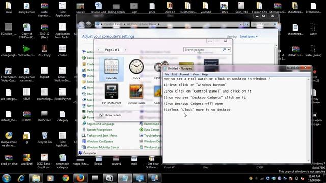Click the Search gadgets magnifier icon
Image resolution: width=326 pixels, height=183 pixels.
point(224,50)
